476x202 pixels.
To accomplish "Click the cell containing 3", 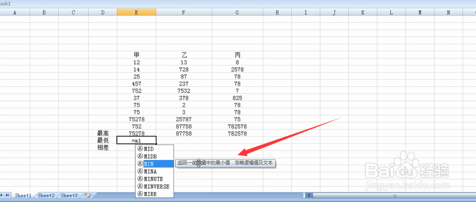I will (x=184, y=112).
